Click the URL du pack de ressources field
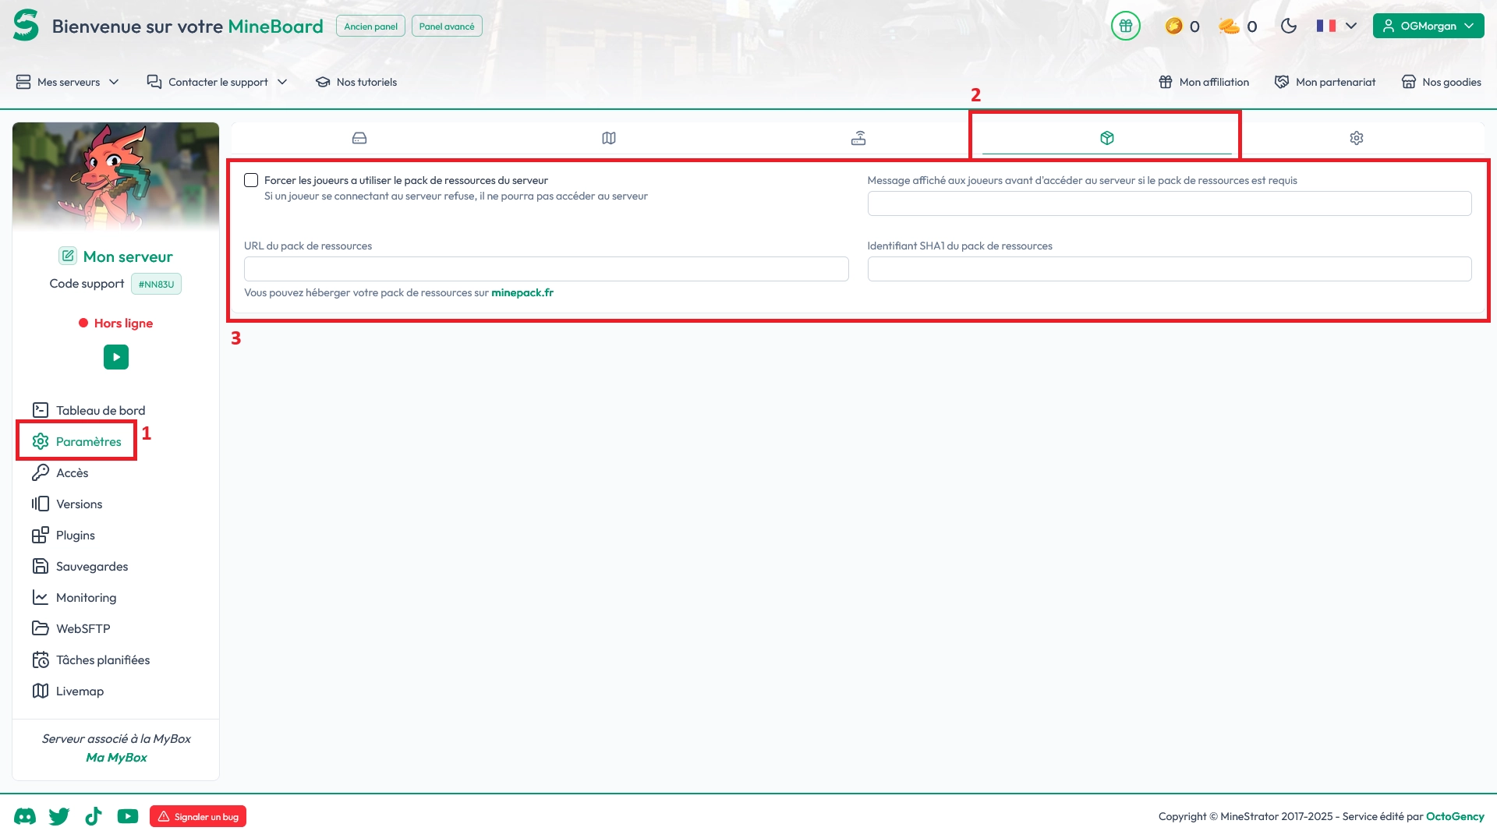The image size is (1497, 838). coord(546,269)
